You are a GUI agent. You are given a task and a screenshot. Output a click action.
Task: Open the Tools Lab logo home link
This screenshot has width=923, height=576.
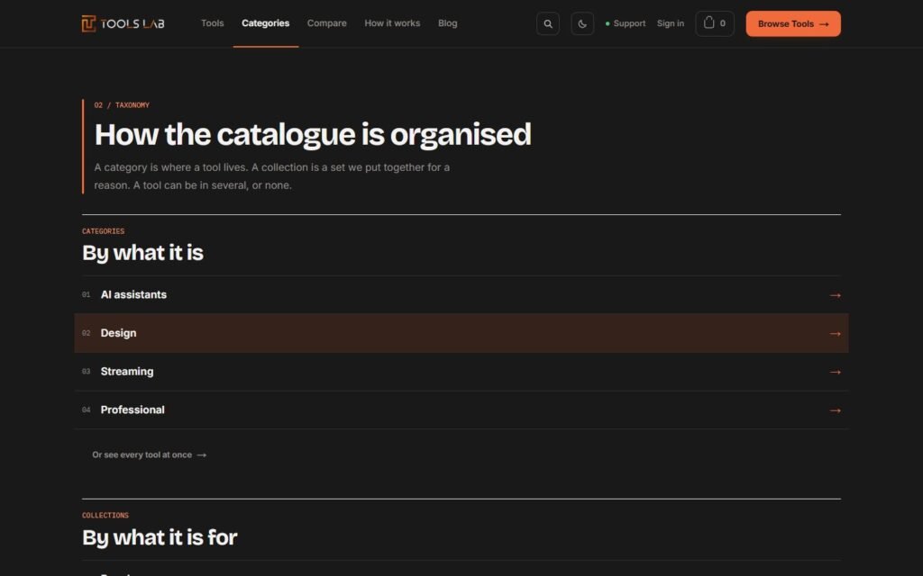pos(123,23)
